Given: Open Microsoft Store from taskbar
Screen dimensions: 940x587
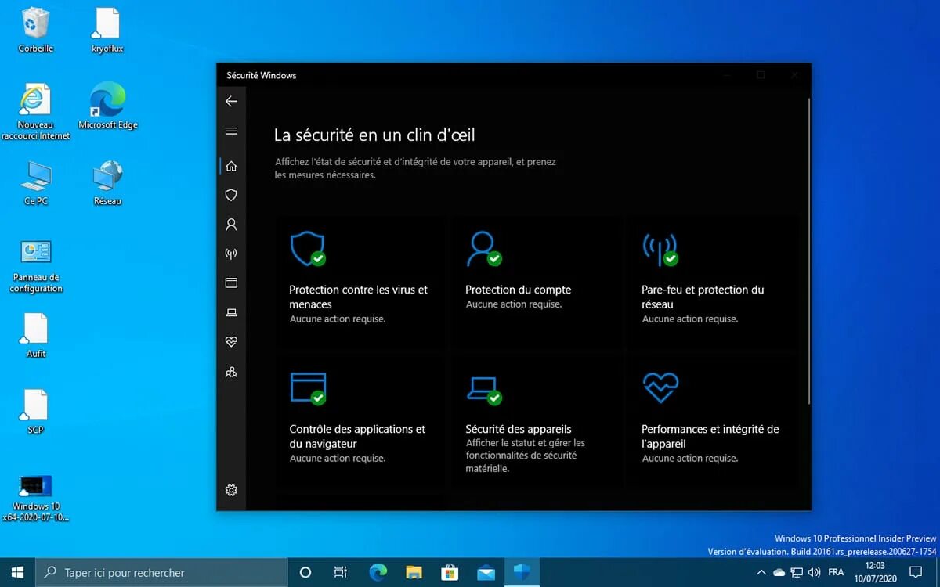Looking at the screenshot, I should [450, 572].
